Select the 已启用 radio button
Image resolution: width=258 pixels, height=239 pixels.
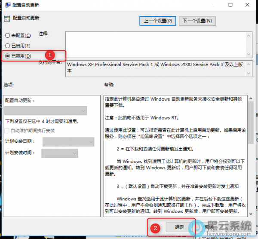tap(7, 46)
